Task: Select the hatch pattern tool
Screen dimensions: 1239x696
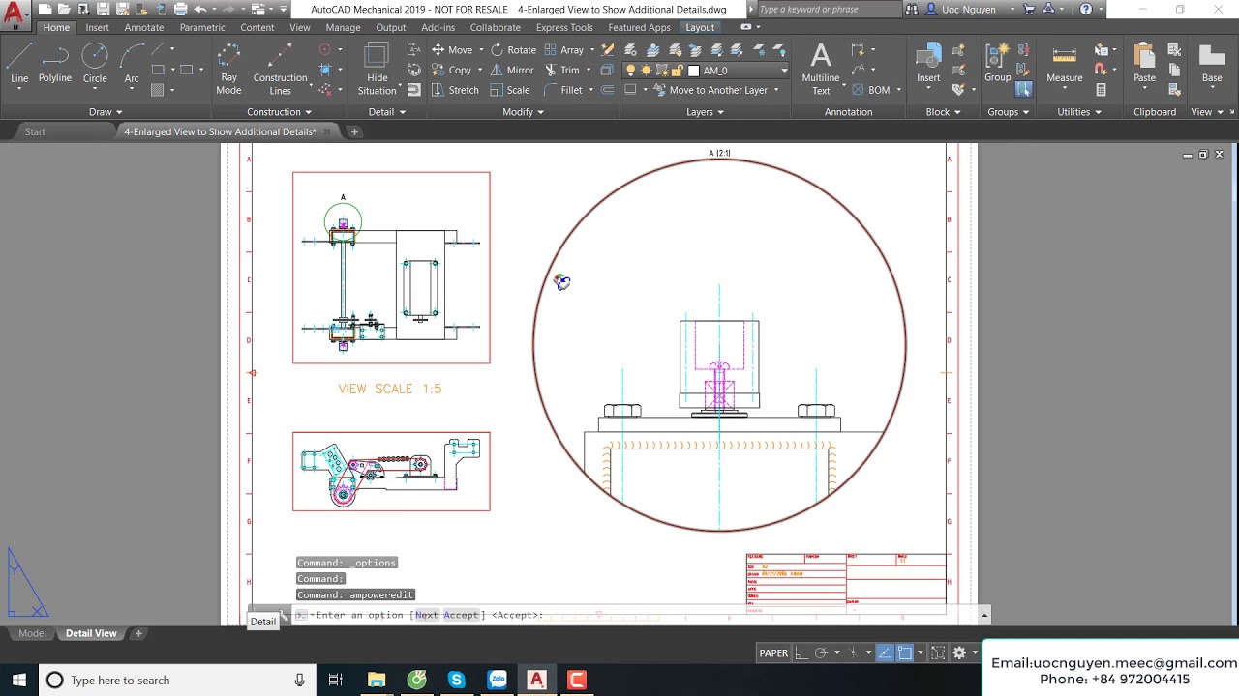Action: point(158,90)
